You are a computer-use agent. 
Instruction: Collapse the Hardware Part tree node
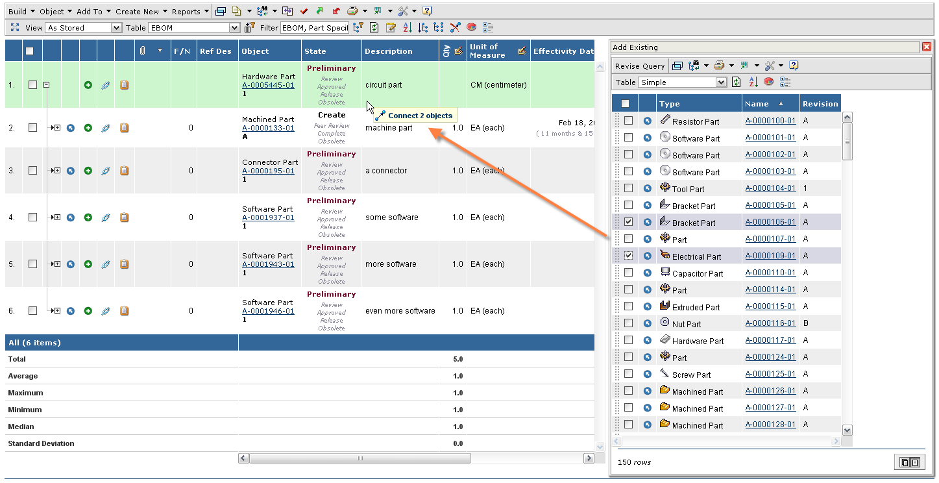point(47,85)
